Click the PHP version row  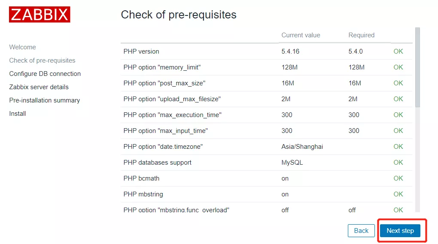pyautogui.click(x=141, y=51)
